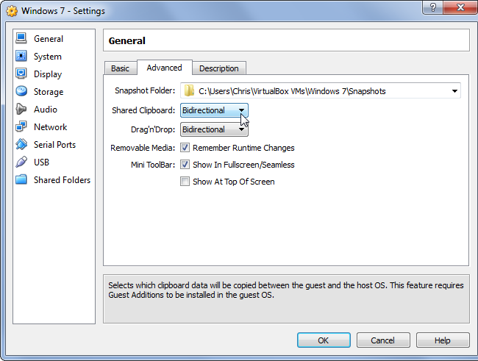Expand the Shared Clipboard dropdown
Viewport: 478px width, 361px height.
pyautogui.click(x=214, y=110)
